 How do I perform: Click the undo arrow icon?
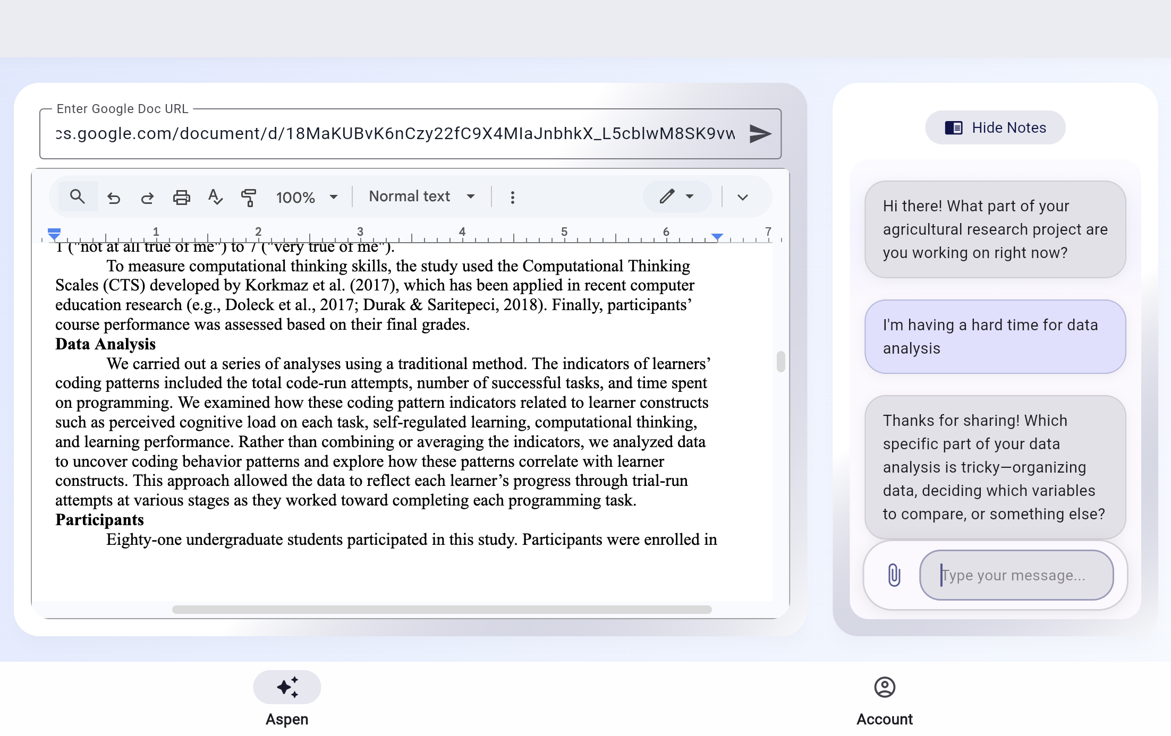click(x=114, y=198)
